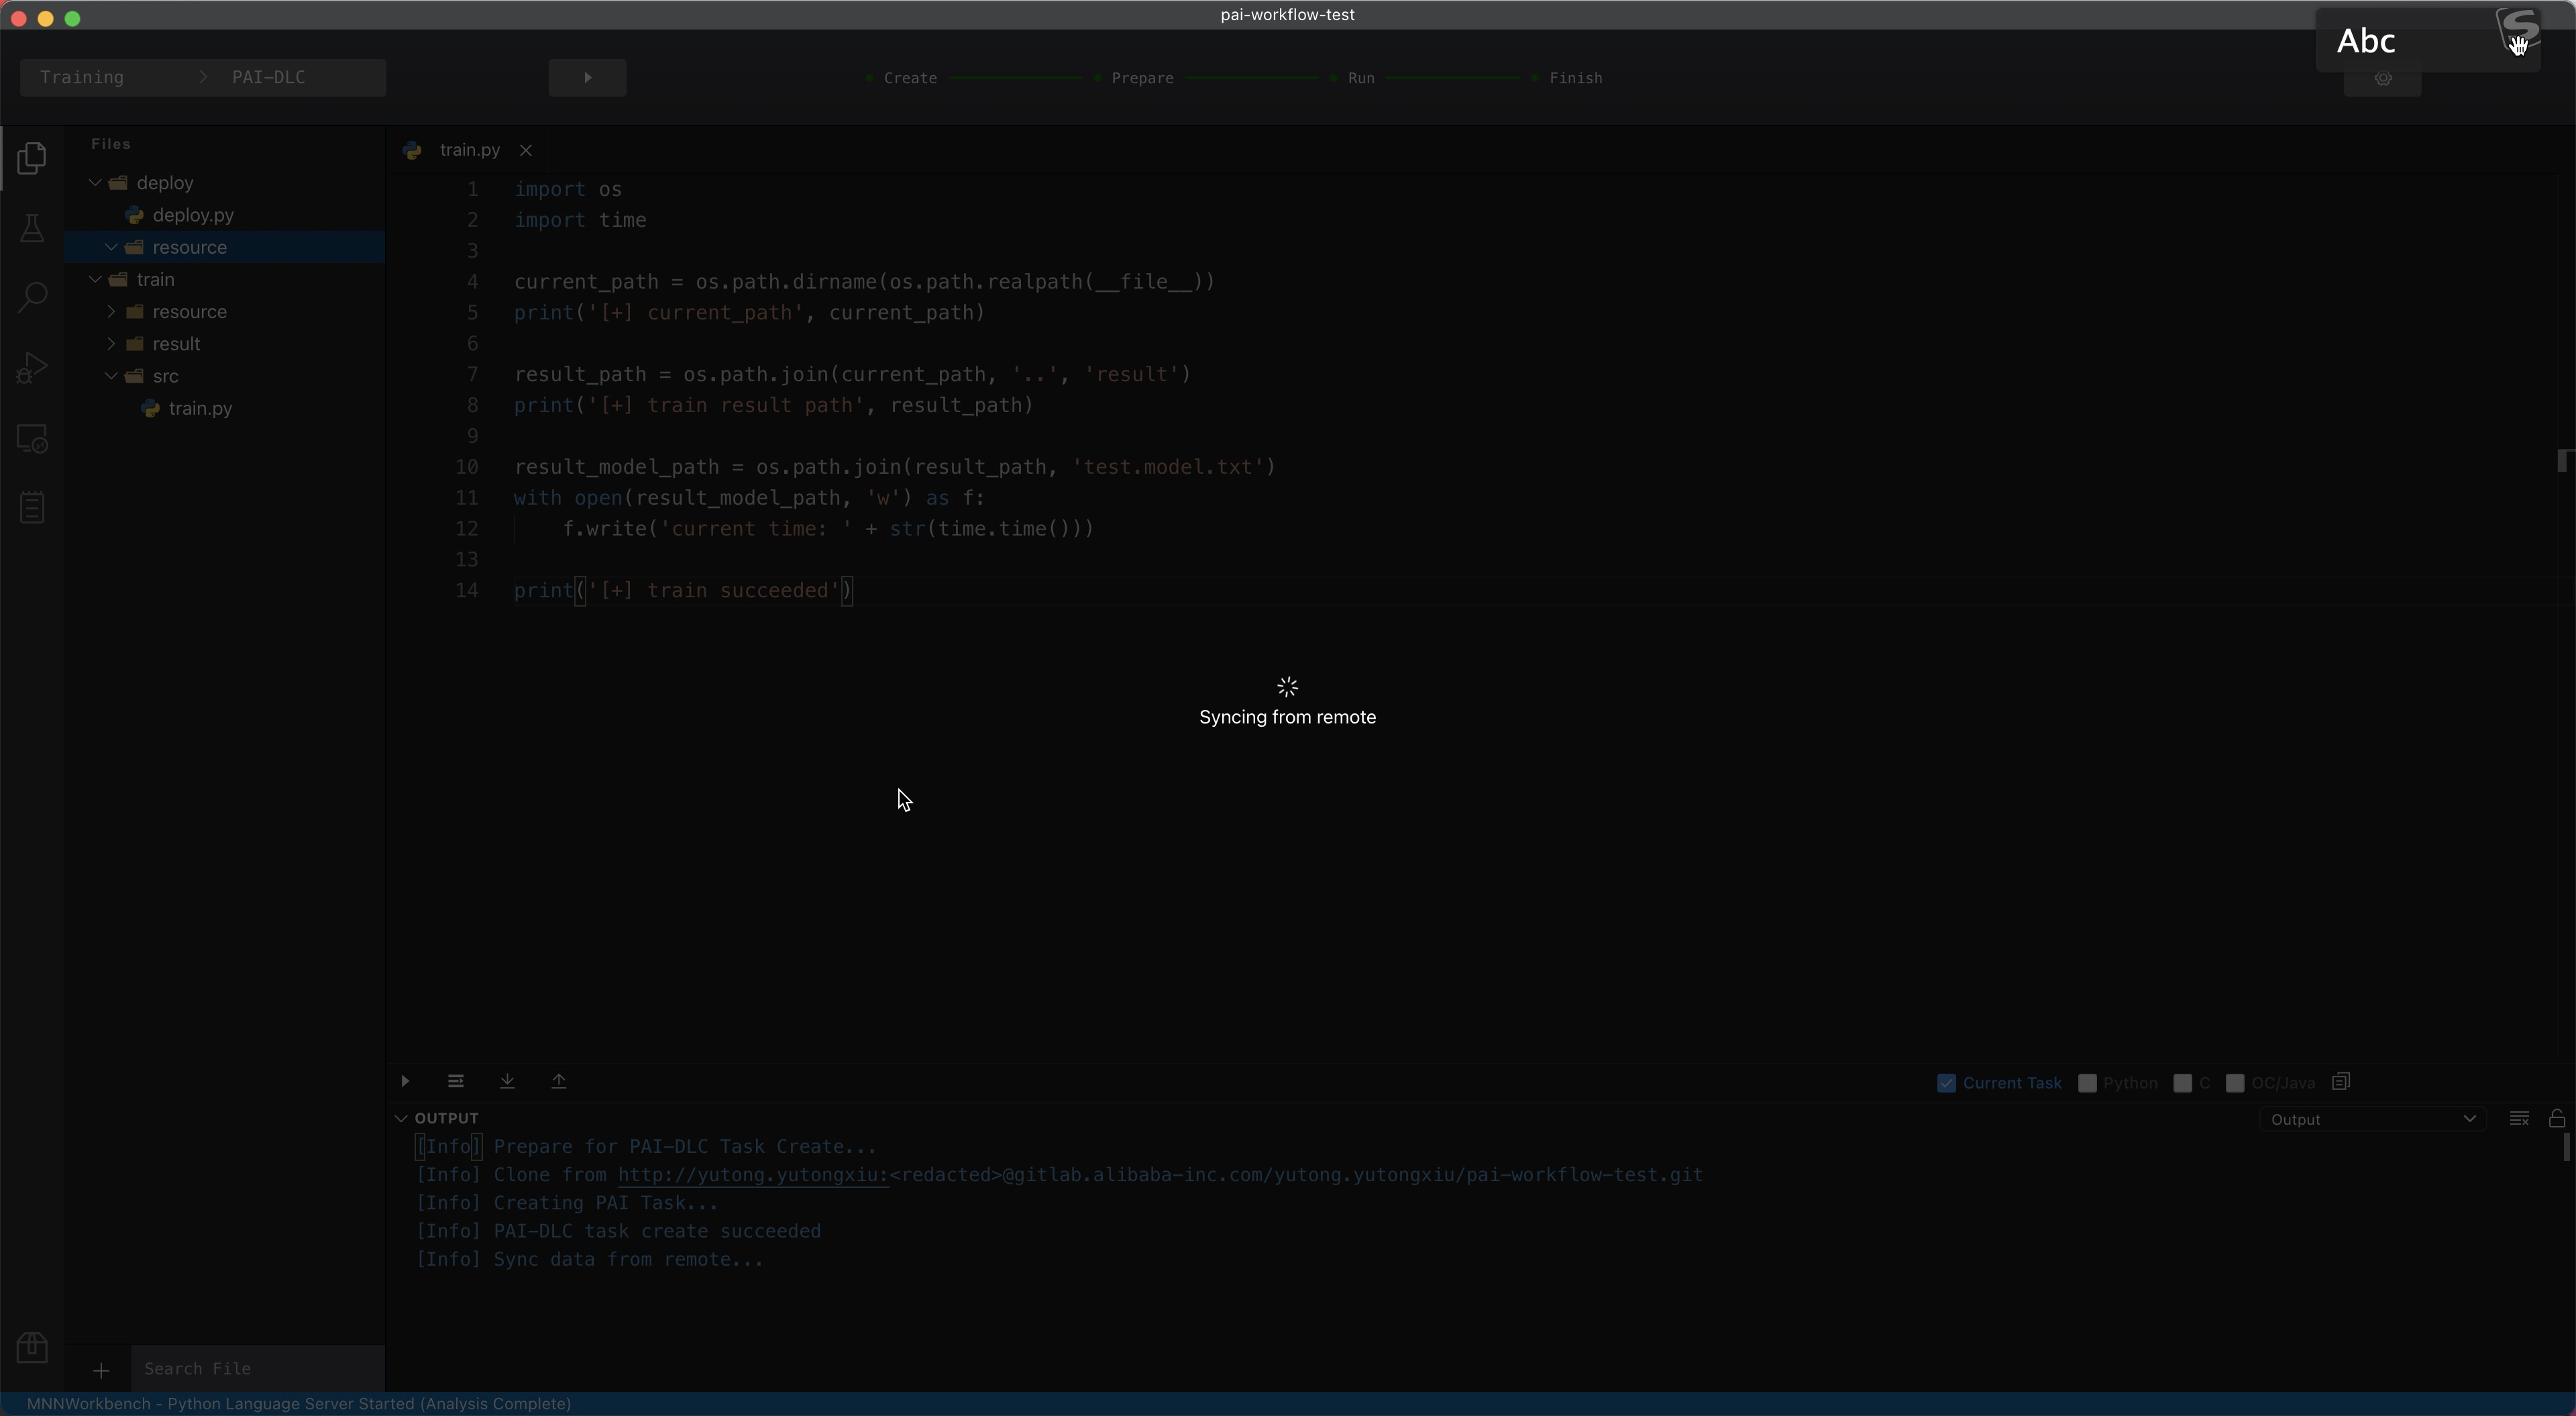Select the Finish workflow step
2576x1416 pixels.
coord(1576,78)
